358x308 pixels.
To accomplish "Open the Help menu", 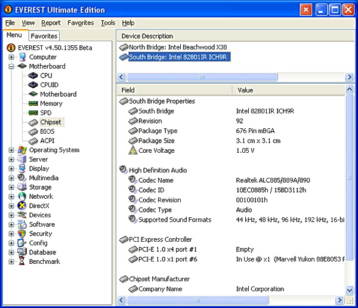I will tap(128, 23).
